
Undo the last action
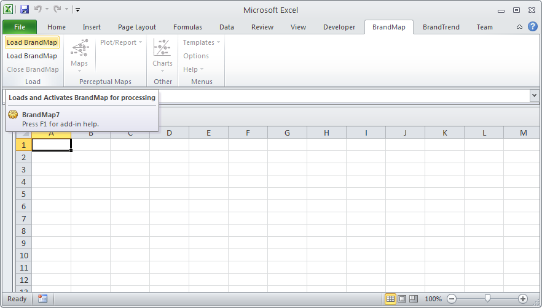(37, 9)
